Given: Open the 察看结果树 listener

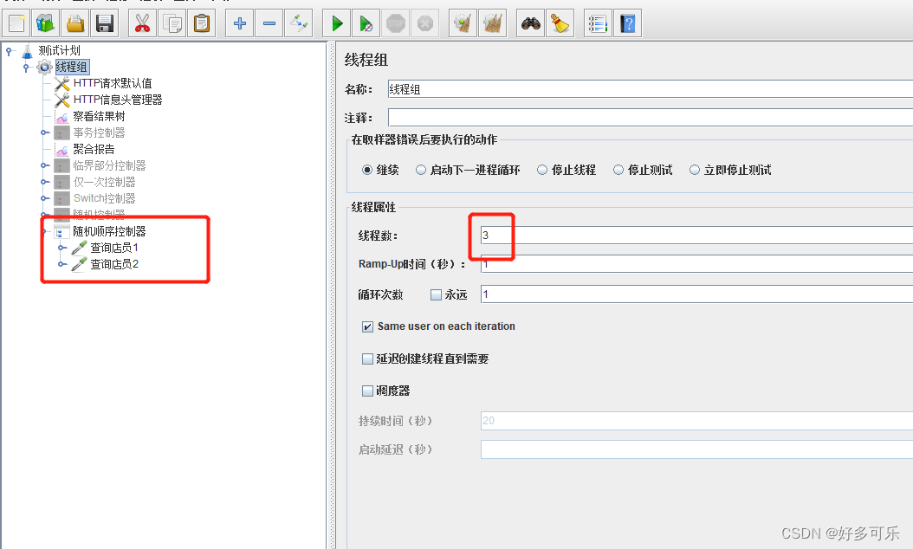Looking at the screenshot, I should (99, 116).
